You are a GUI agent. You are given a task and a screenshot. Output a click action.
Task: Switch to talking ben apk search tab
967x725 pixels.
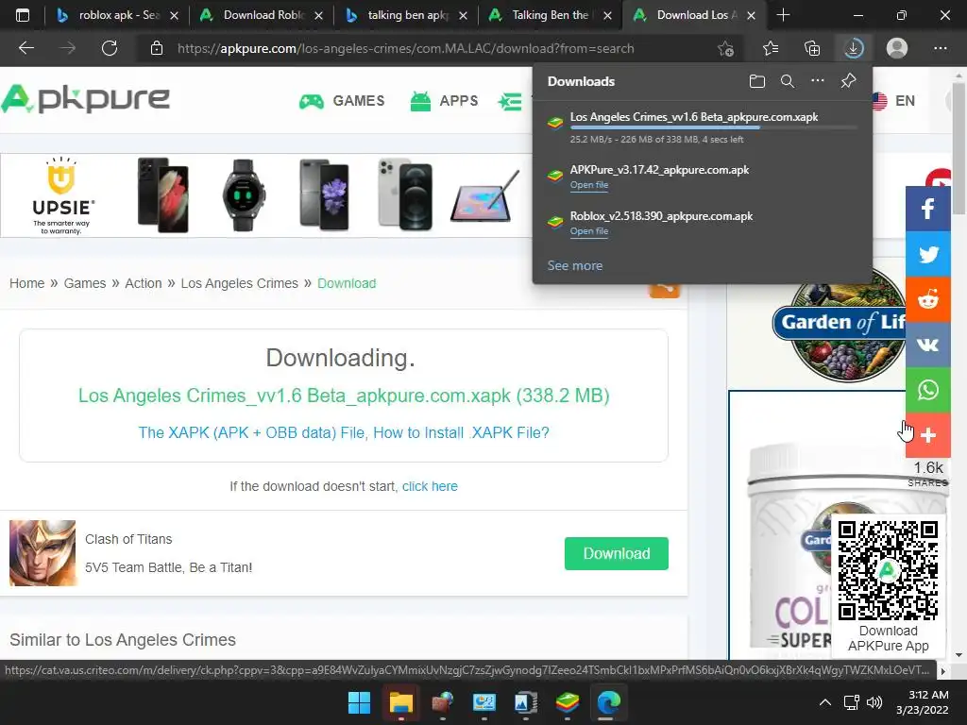point(406,15)
